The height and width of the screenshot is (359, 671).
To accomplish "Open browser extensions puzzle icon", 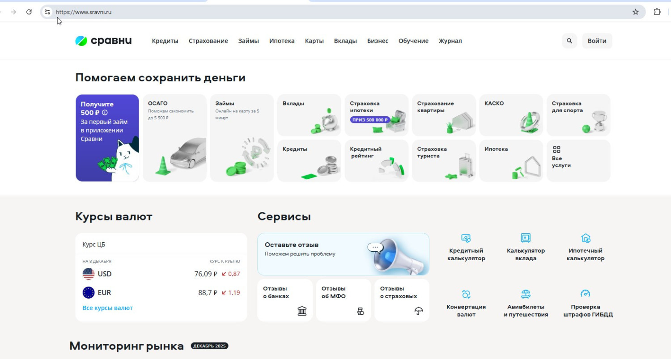I will tap(657, 12).
